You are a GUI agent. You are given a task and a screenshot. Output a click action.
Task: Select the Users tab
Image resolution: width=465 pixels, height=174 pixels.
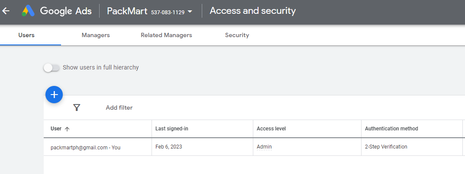pos(26,35)
